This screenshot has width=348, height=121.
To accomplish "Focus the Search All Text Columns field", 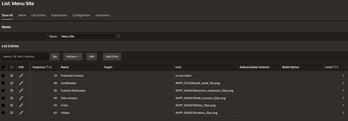I will click(25, 57).
